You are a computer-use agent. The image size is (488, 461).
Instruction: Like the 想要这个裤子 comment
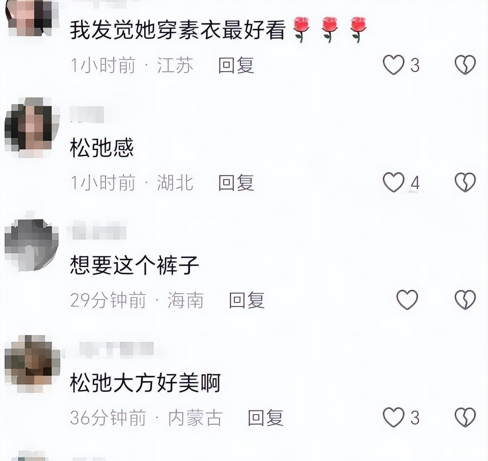click(x=407, y=300)
